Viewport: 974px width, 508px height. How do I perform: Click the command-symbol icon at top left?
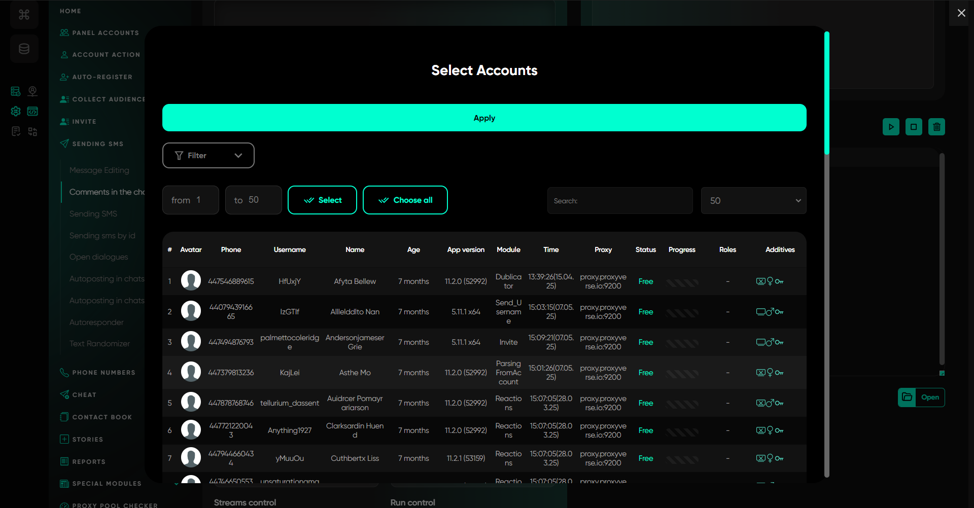click(x=24, y=14)
